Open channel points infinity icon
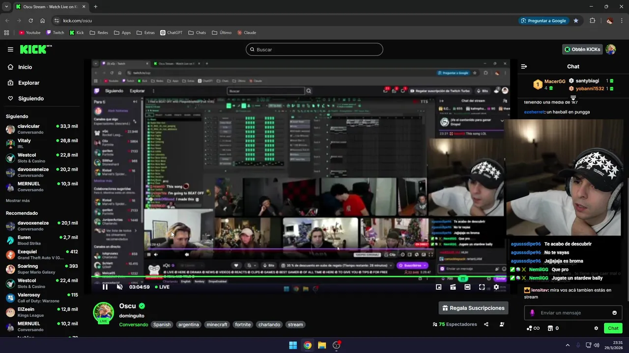This screenshot has width=629, height=353. click(x=533, y=328)
